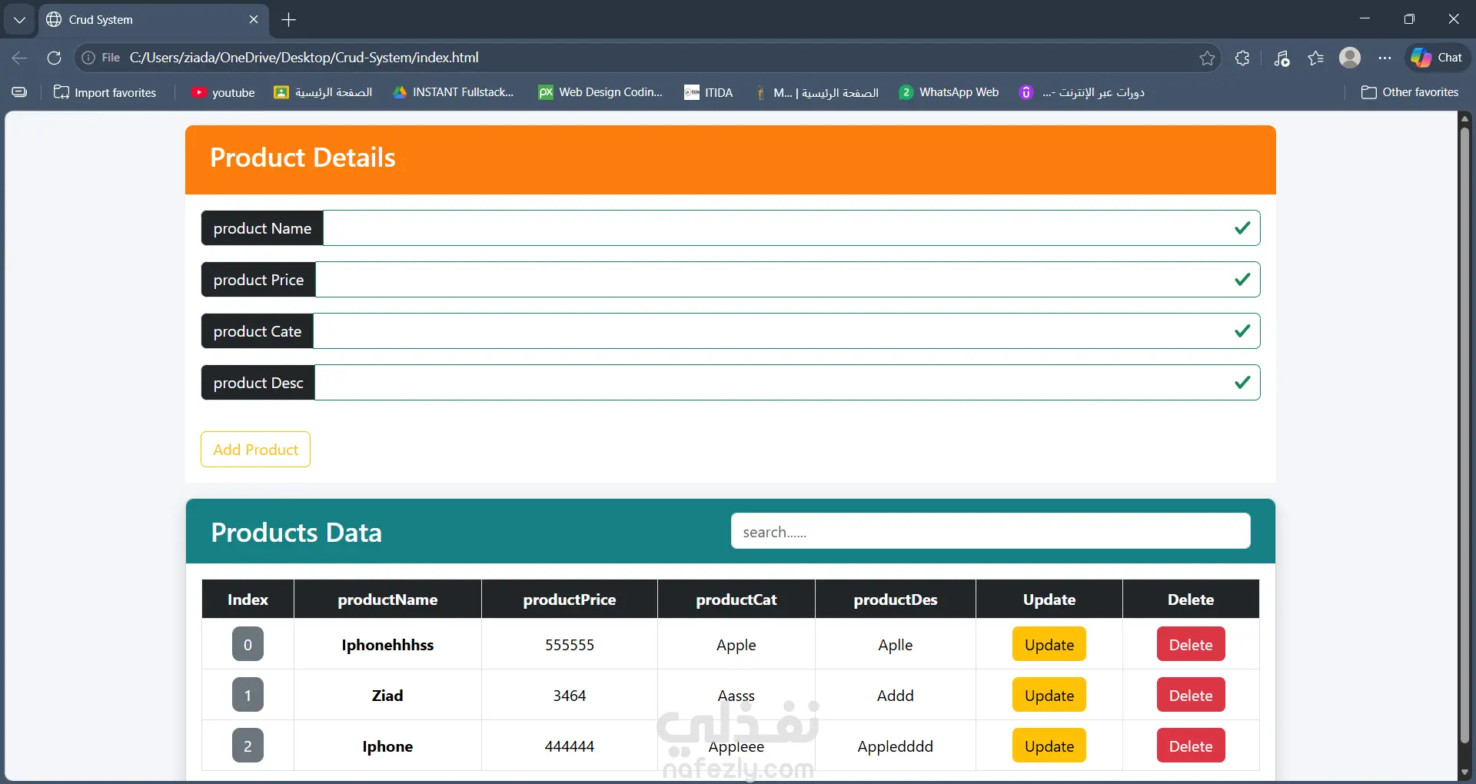
Task: Open Other favorites folder
Action: 1410,92
